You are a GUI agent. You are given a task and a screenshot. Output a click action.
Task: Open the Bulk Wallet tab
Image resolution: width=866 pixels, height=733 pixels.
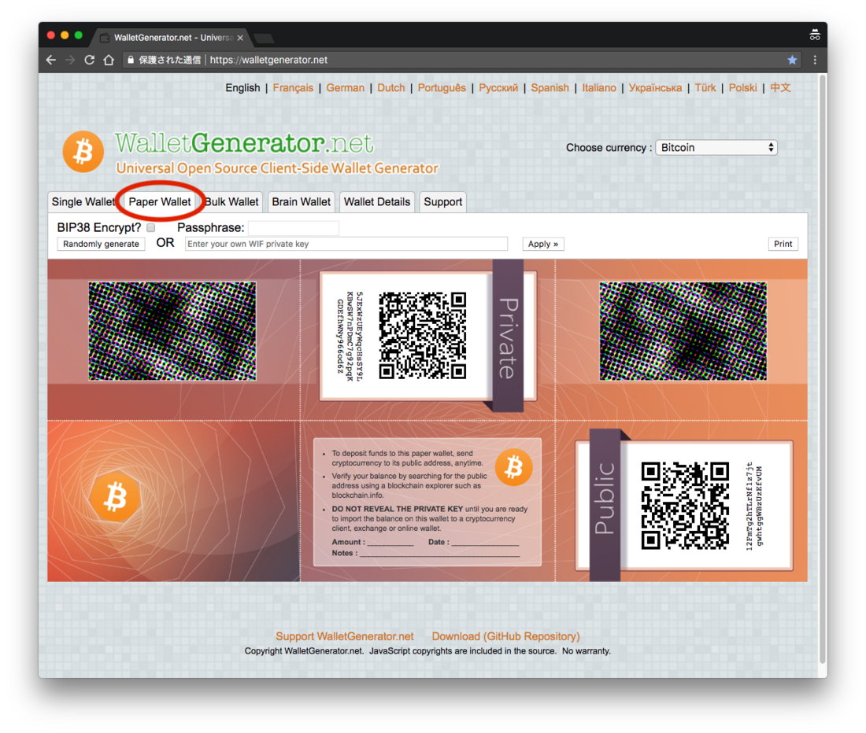pyautogui.click(x=231, y=202)
